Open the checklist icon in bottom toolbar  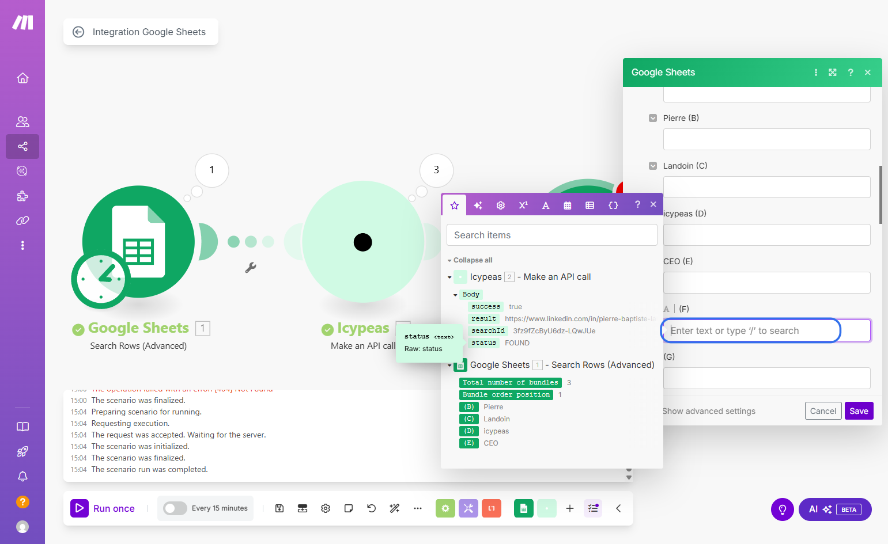pos(593,508)
